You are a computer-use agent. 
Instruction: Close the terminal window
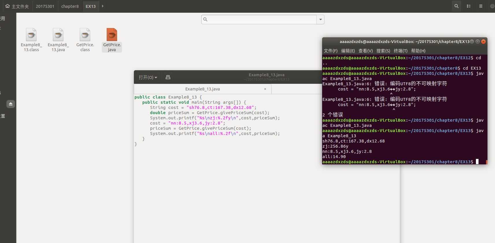483,42
